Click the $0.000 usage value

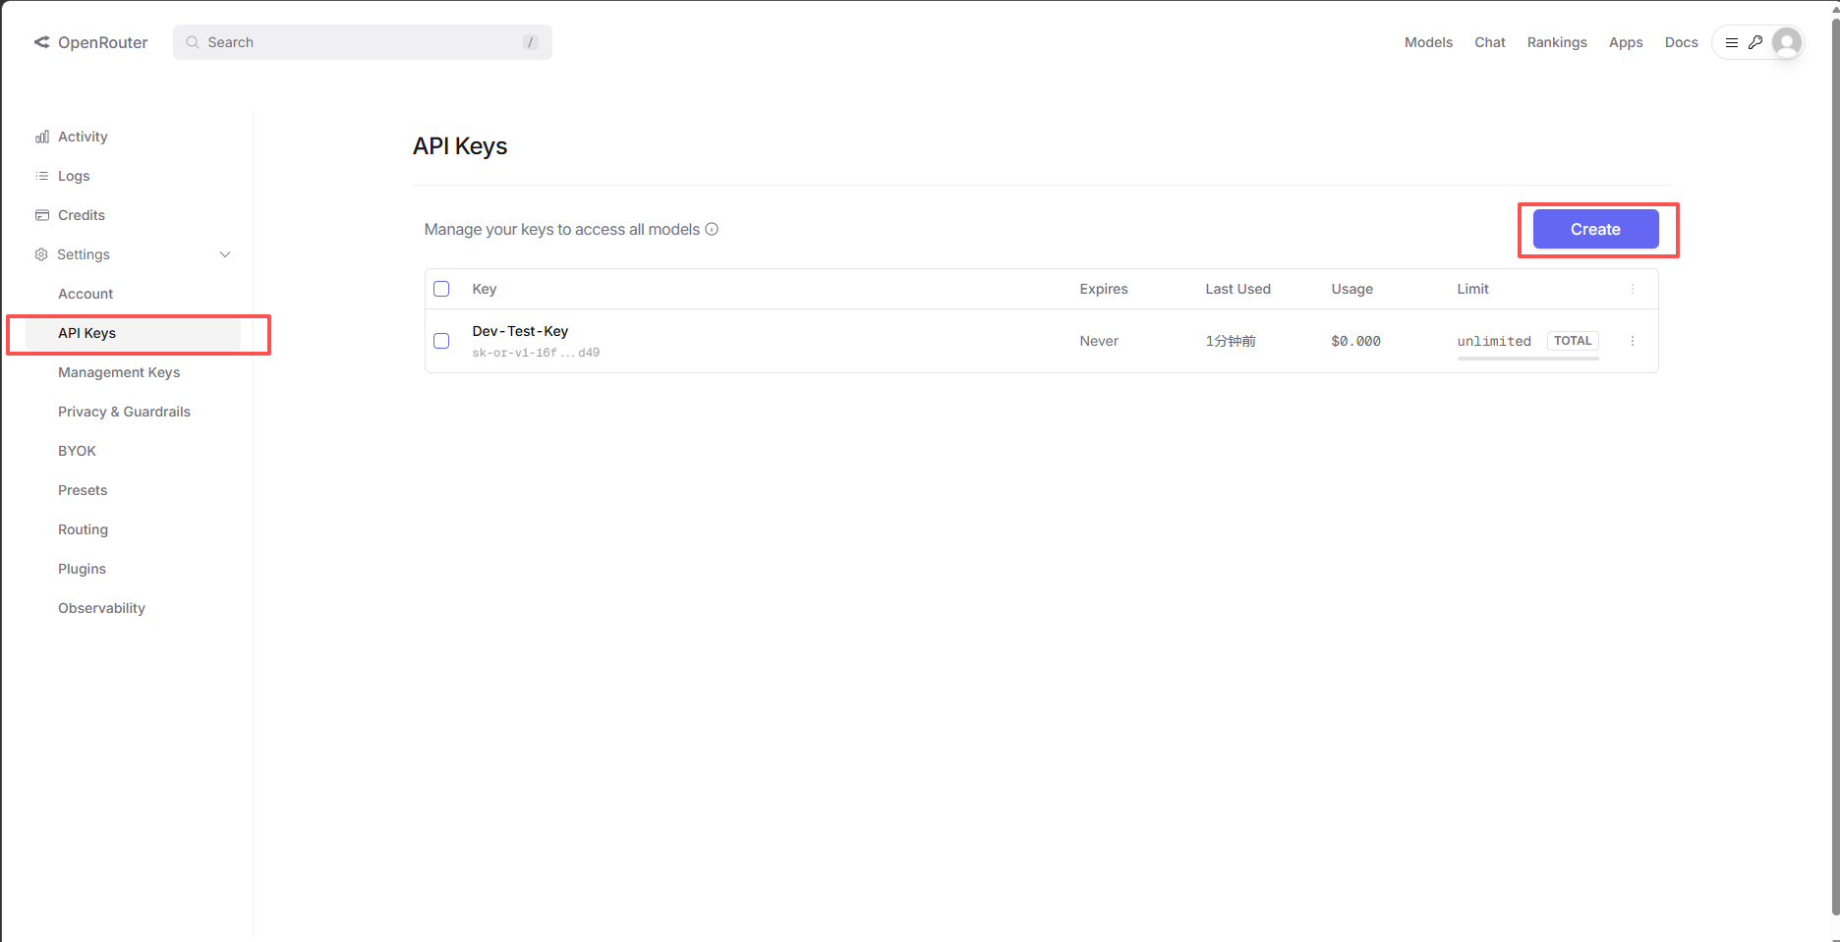pos(1355,341)
